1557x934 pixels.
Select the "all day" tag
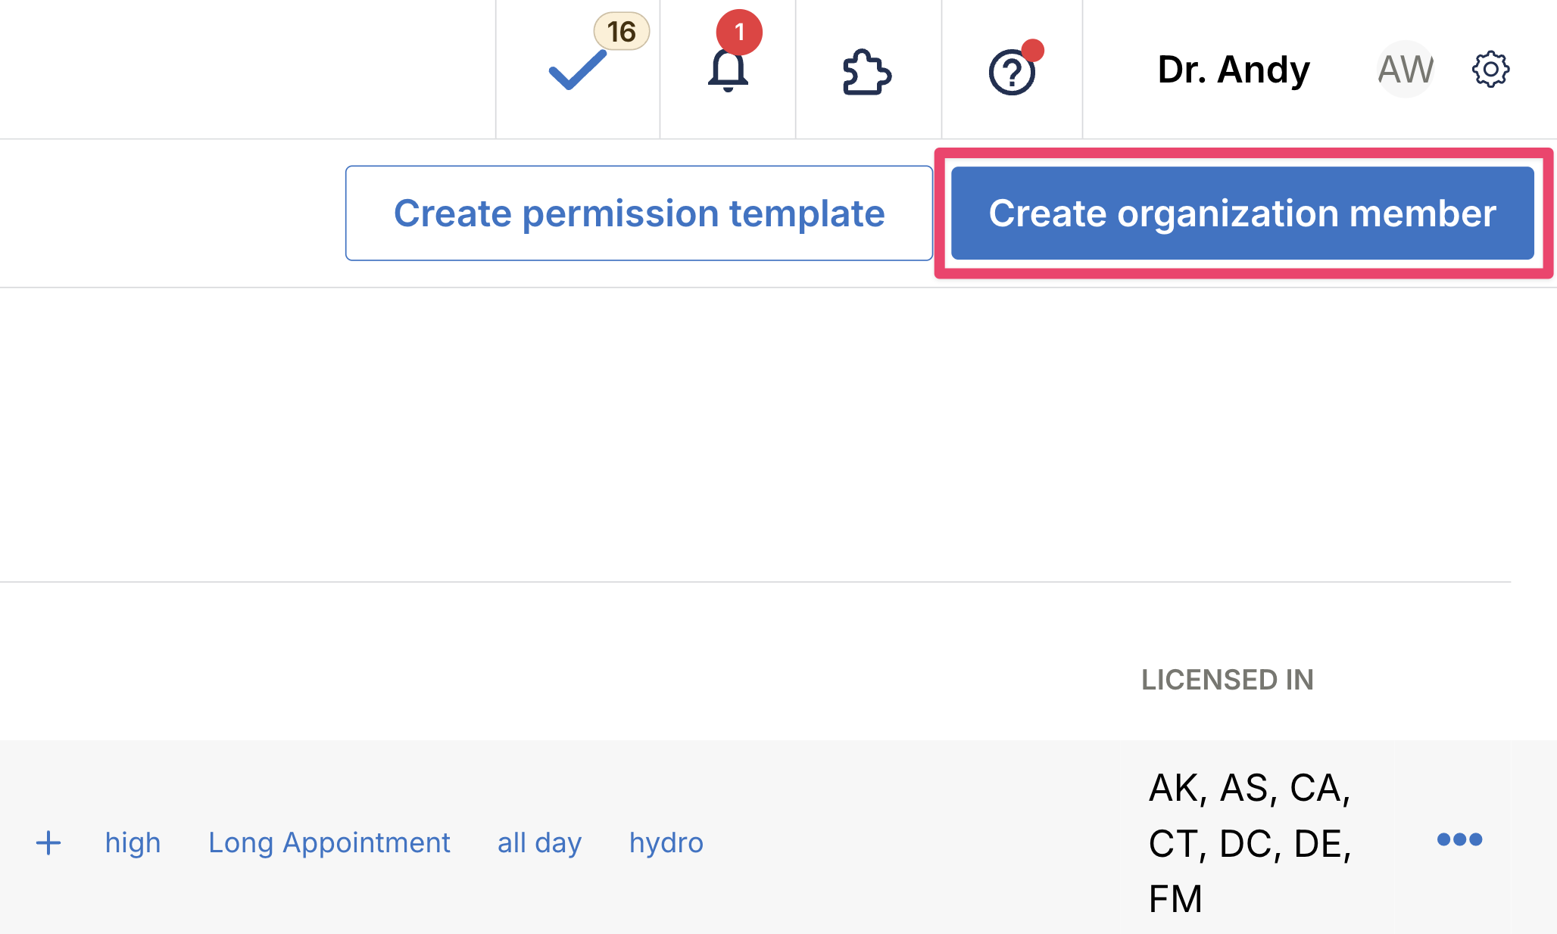[x=539, y=842]
